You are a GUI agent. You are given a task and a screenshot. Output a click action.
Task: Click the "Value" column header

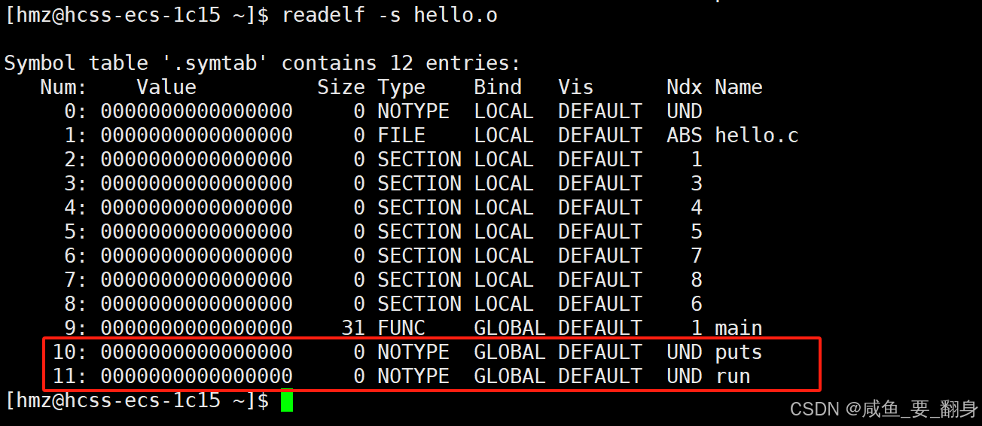coord(166,87)
